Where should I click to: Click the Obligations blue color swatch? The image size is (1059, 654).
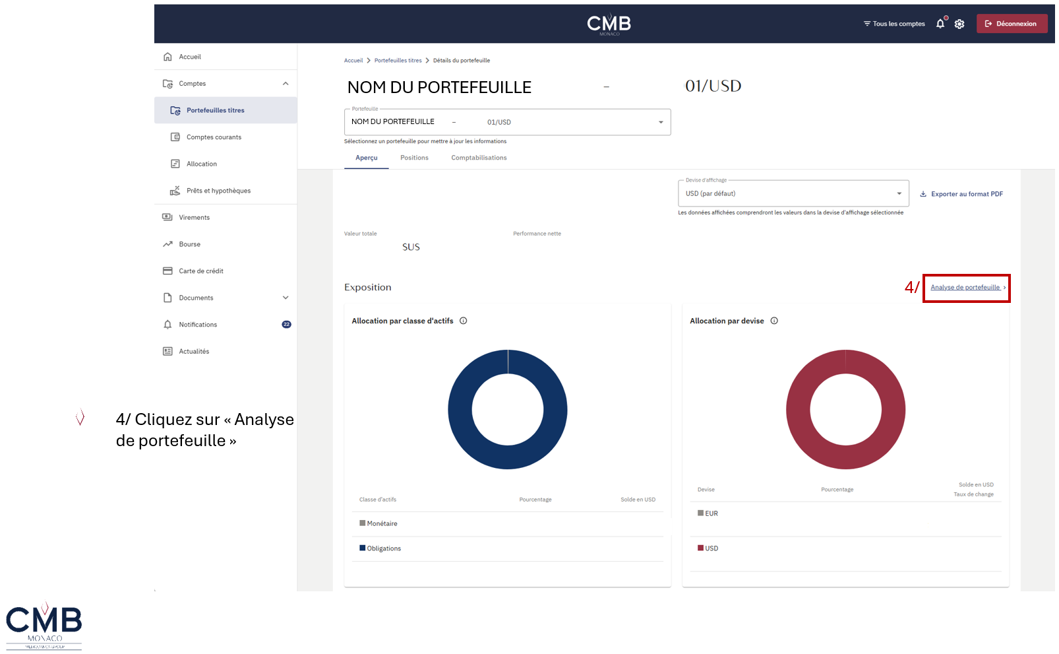click(x=363, y=548)
